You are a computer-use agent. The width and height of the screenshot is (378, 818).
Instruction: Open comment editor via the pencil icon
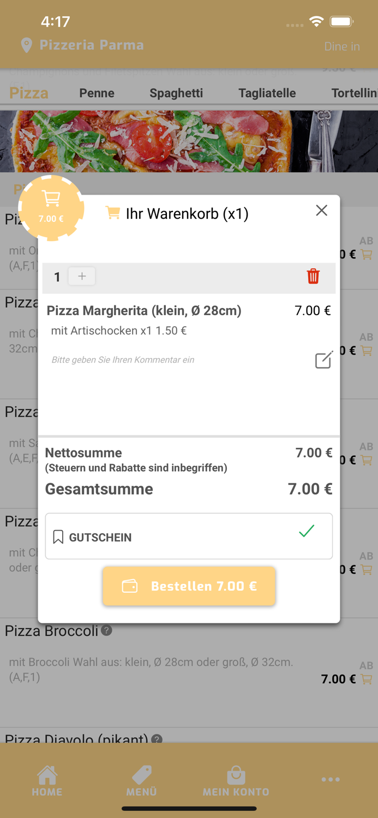click(x=323, y=360)
